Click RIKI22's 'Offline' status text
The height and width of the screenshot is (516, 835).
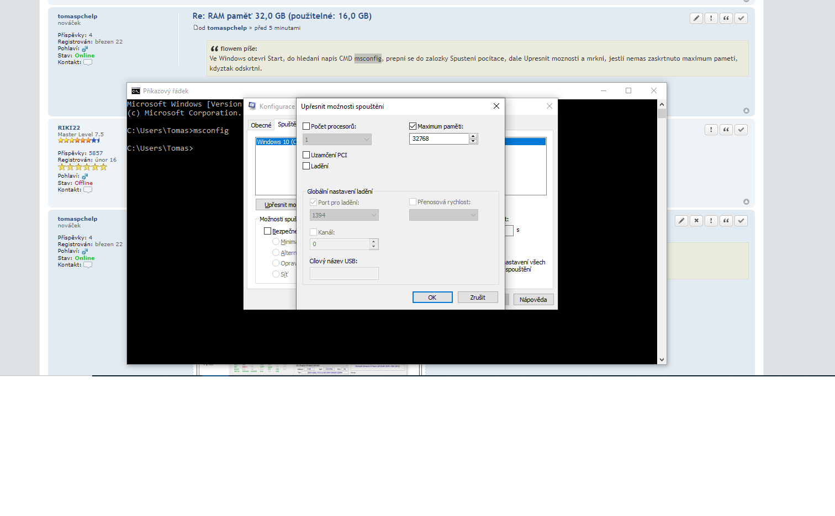click(x=84, y=183)
